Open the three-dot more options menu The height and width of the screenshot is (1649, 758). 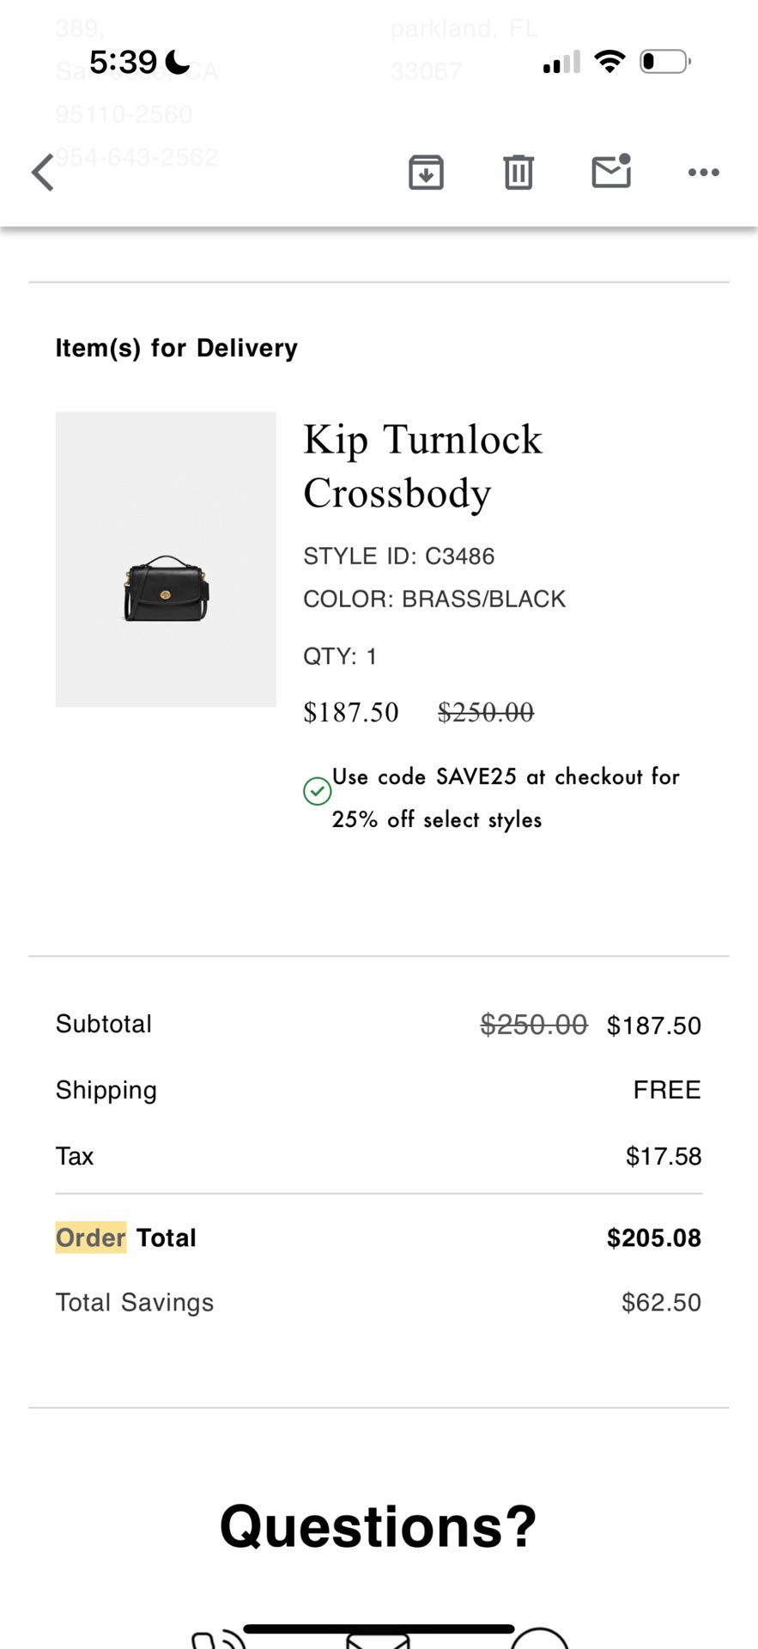point(704,173)
